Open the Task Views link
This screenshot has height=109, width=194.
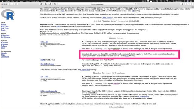tap(5, 28)
